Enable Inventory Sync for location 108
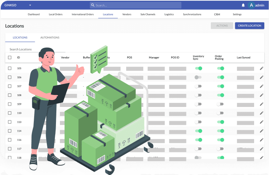 point(198,95)
